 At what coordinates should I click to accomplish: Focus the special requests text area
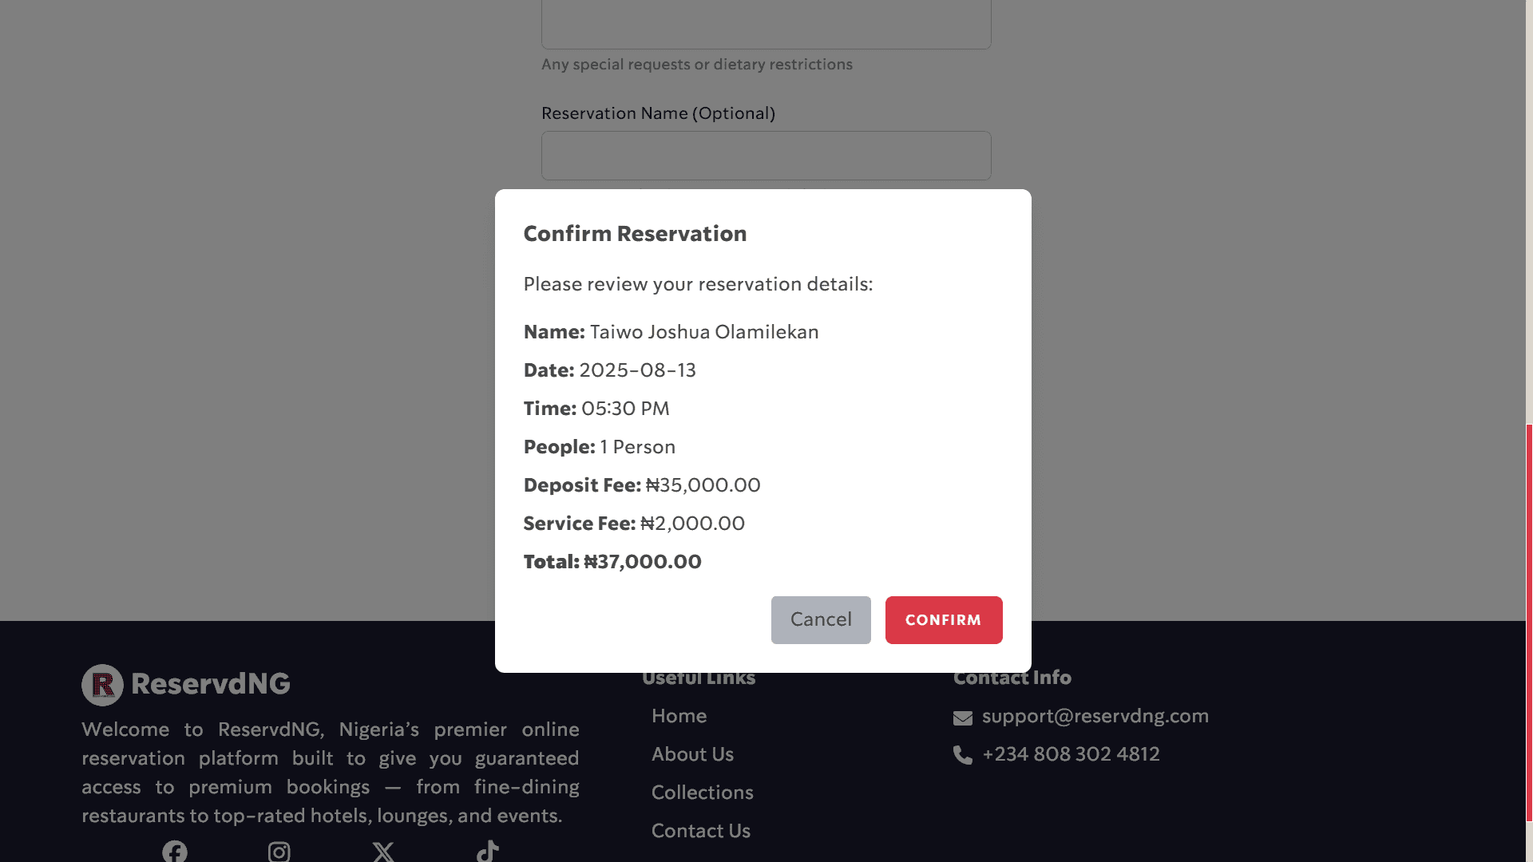(x=766, y=24)
